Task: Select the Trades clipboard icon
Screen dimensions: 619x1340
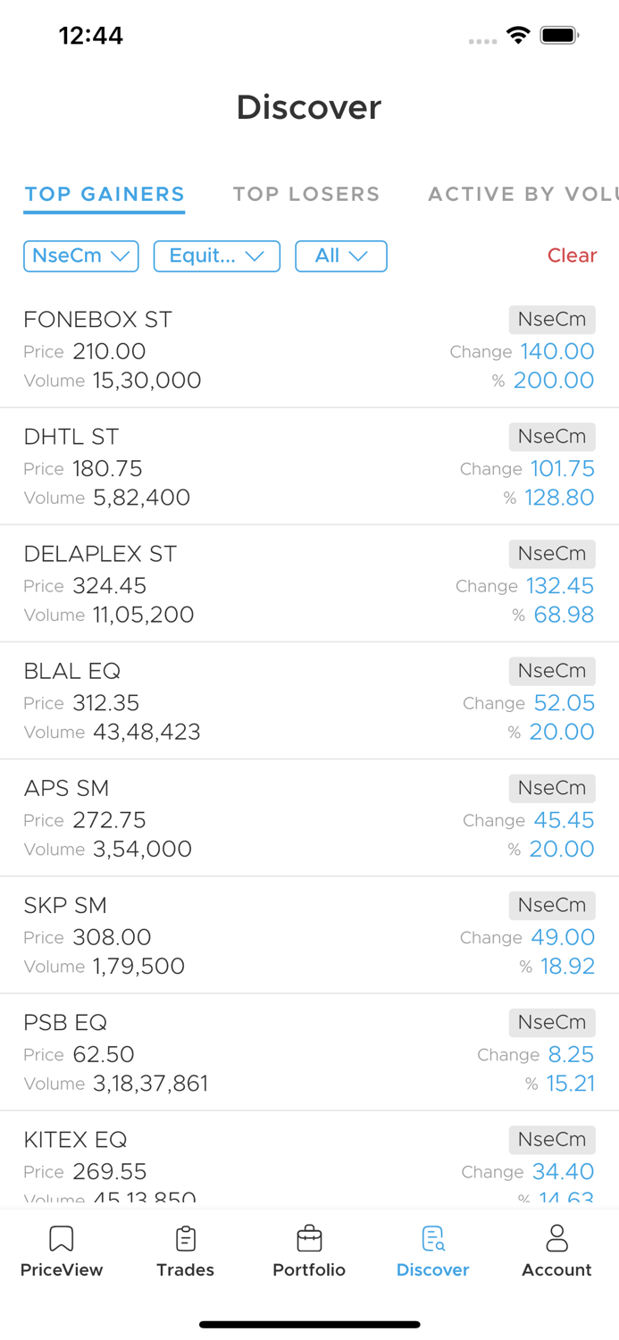Action: (186, 1240)
